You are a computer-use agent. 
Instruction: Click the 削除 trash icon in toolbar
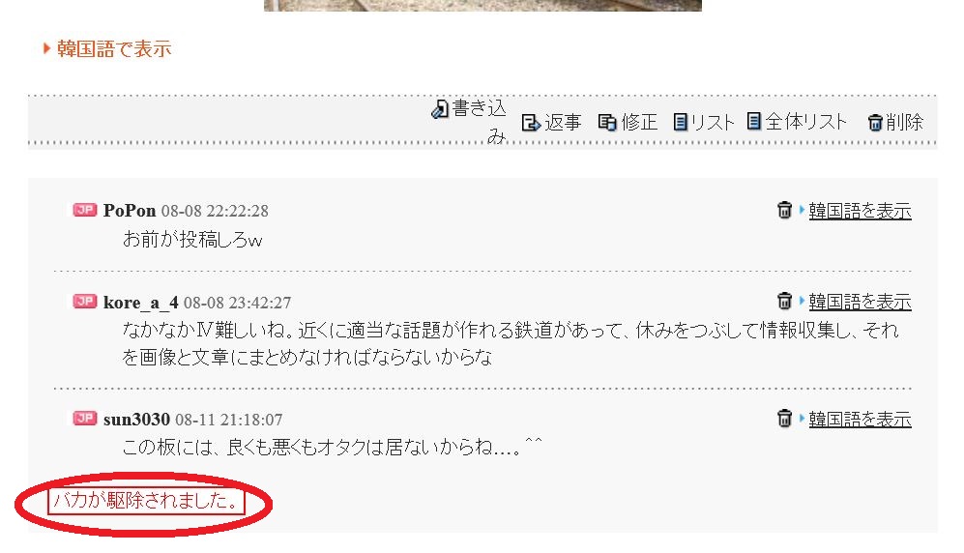(875, 122)
